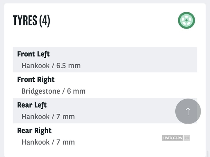Click the vertical scrollbar at right edge
Image resolution: width=210 pixels, height=157 pixels.
[x=208, y=153]
